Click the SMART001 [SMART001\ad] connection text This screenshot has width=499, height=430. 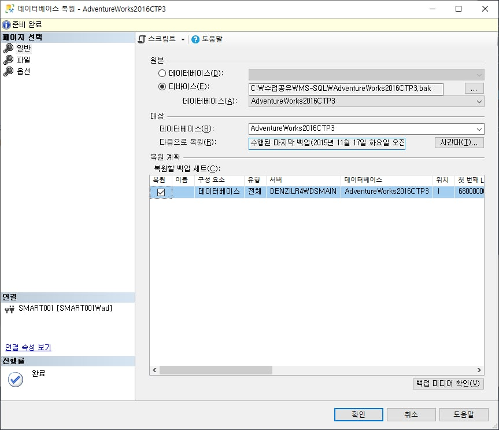click(x=65, y=308)
